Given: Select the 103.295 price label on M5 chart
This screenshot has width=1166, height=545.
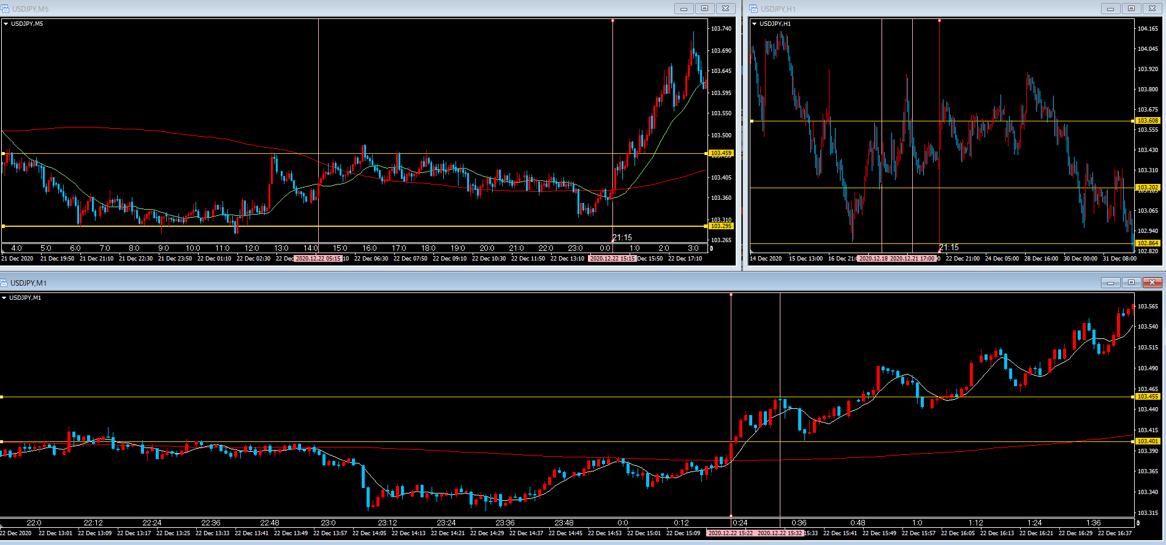Looking at the screenshot, I should coord(720,226).
